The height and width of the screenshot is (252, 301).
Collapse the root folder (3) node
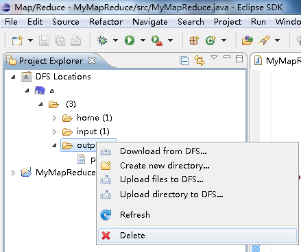click(40, 104)
